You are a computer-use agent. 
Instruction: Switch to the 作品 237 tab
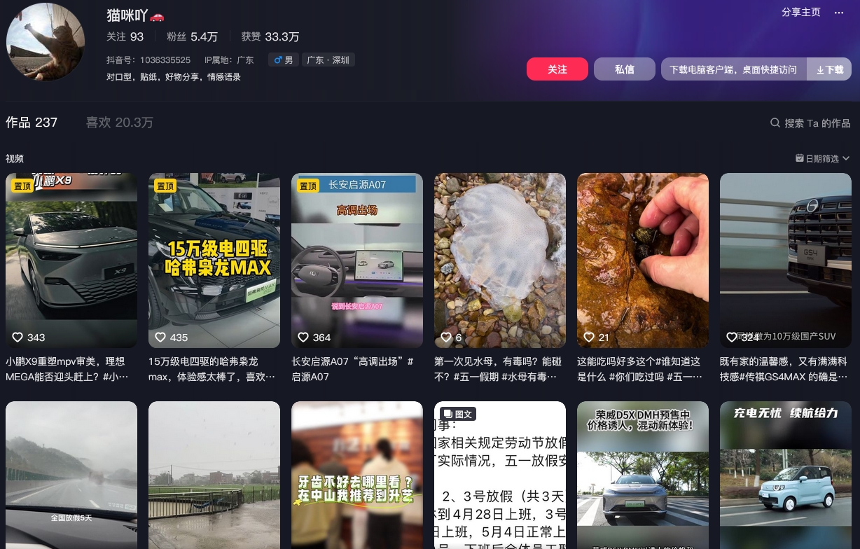(x=32, y=123)
